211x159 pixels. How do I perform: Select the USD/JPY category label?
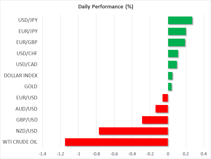click(x=29, y=20)
